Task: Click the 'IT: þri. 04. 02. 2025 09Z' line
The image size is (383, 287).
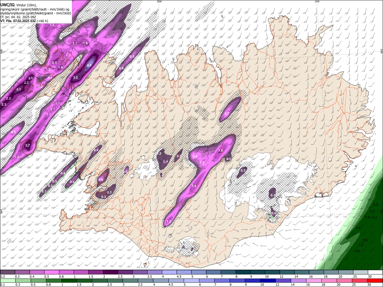Action: click(18, 17)
